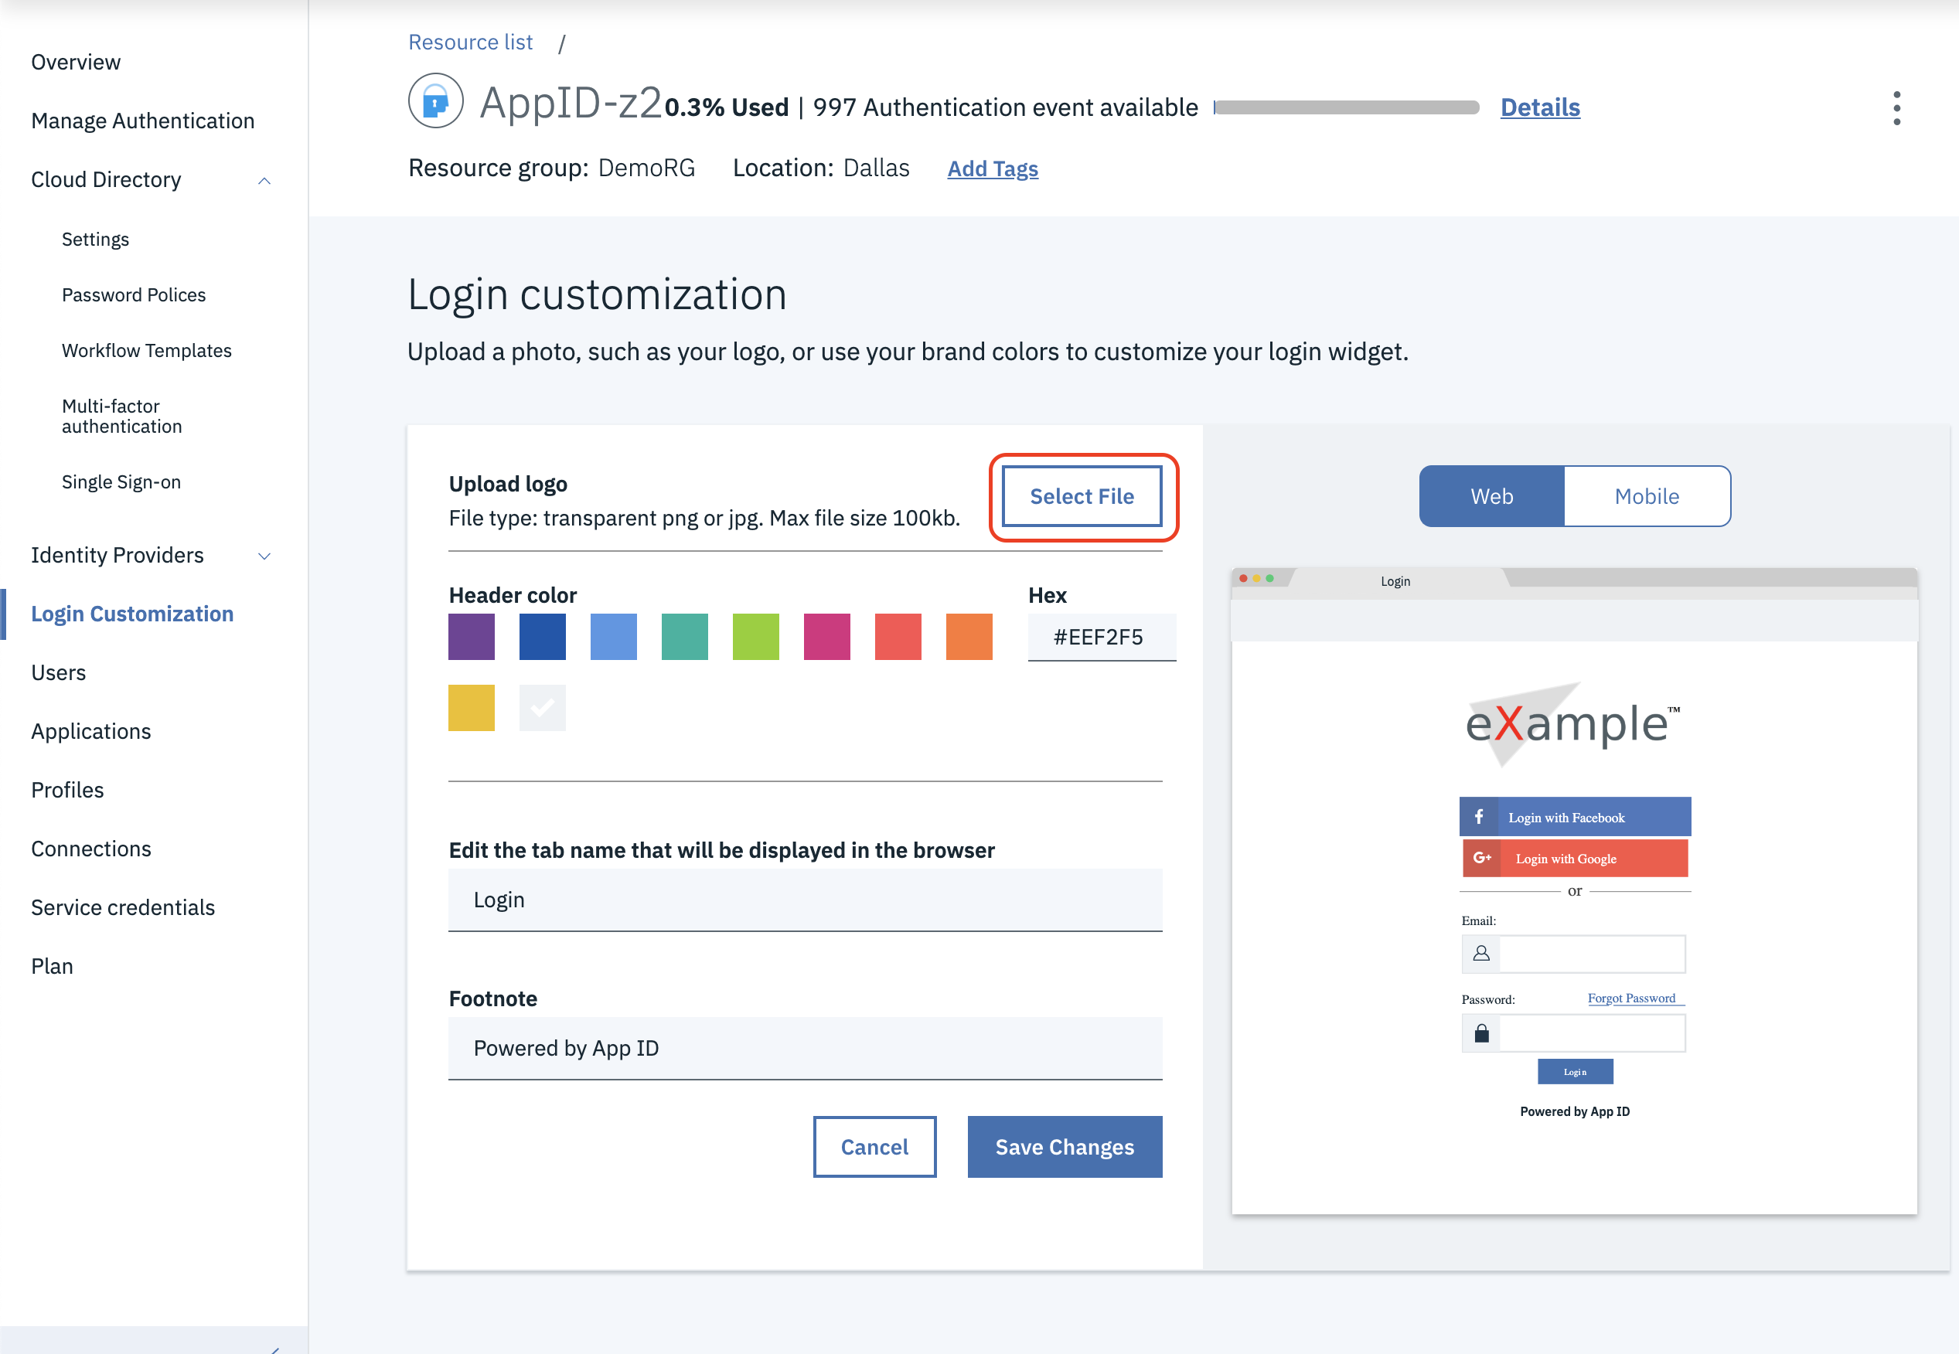Expand the Identity Providers section
The image size is (1959, 1354).
click(x=264, y=556)
